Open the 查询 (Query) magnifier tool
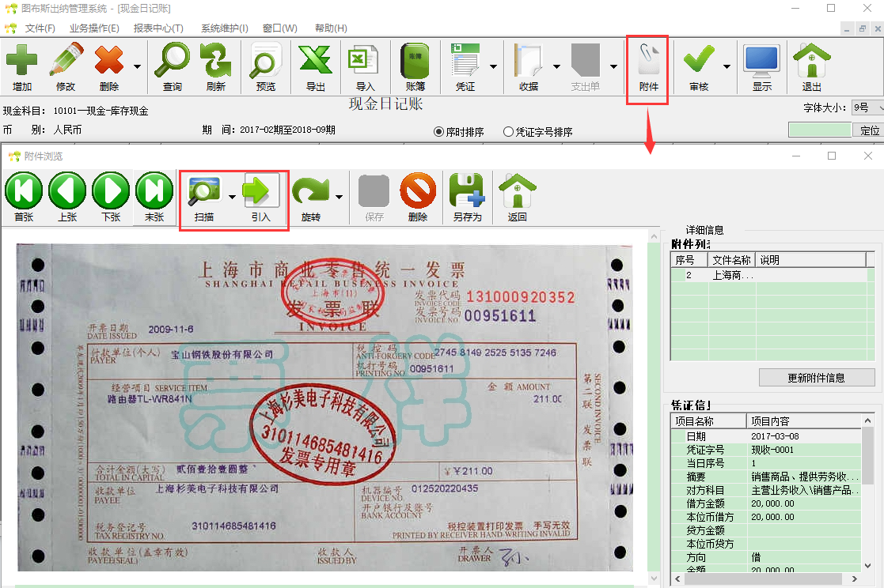Viewport: 884px width, 588px height. (x=172, y=60)
